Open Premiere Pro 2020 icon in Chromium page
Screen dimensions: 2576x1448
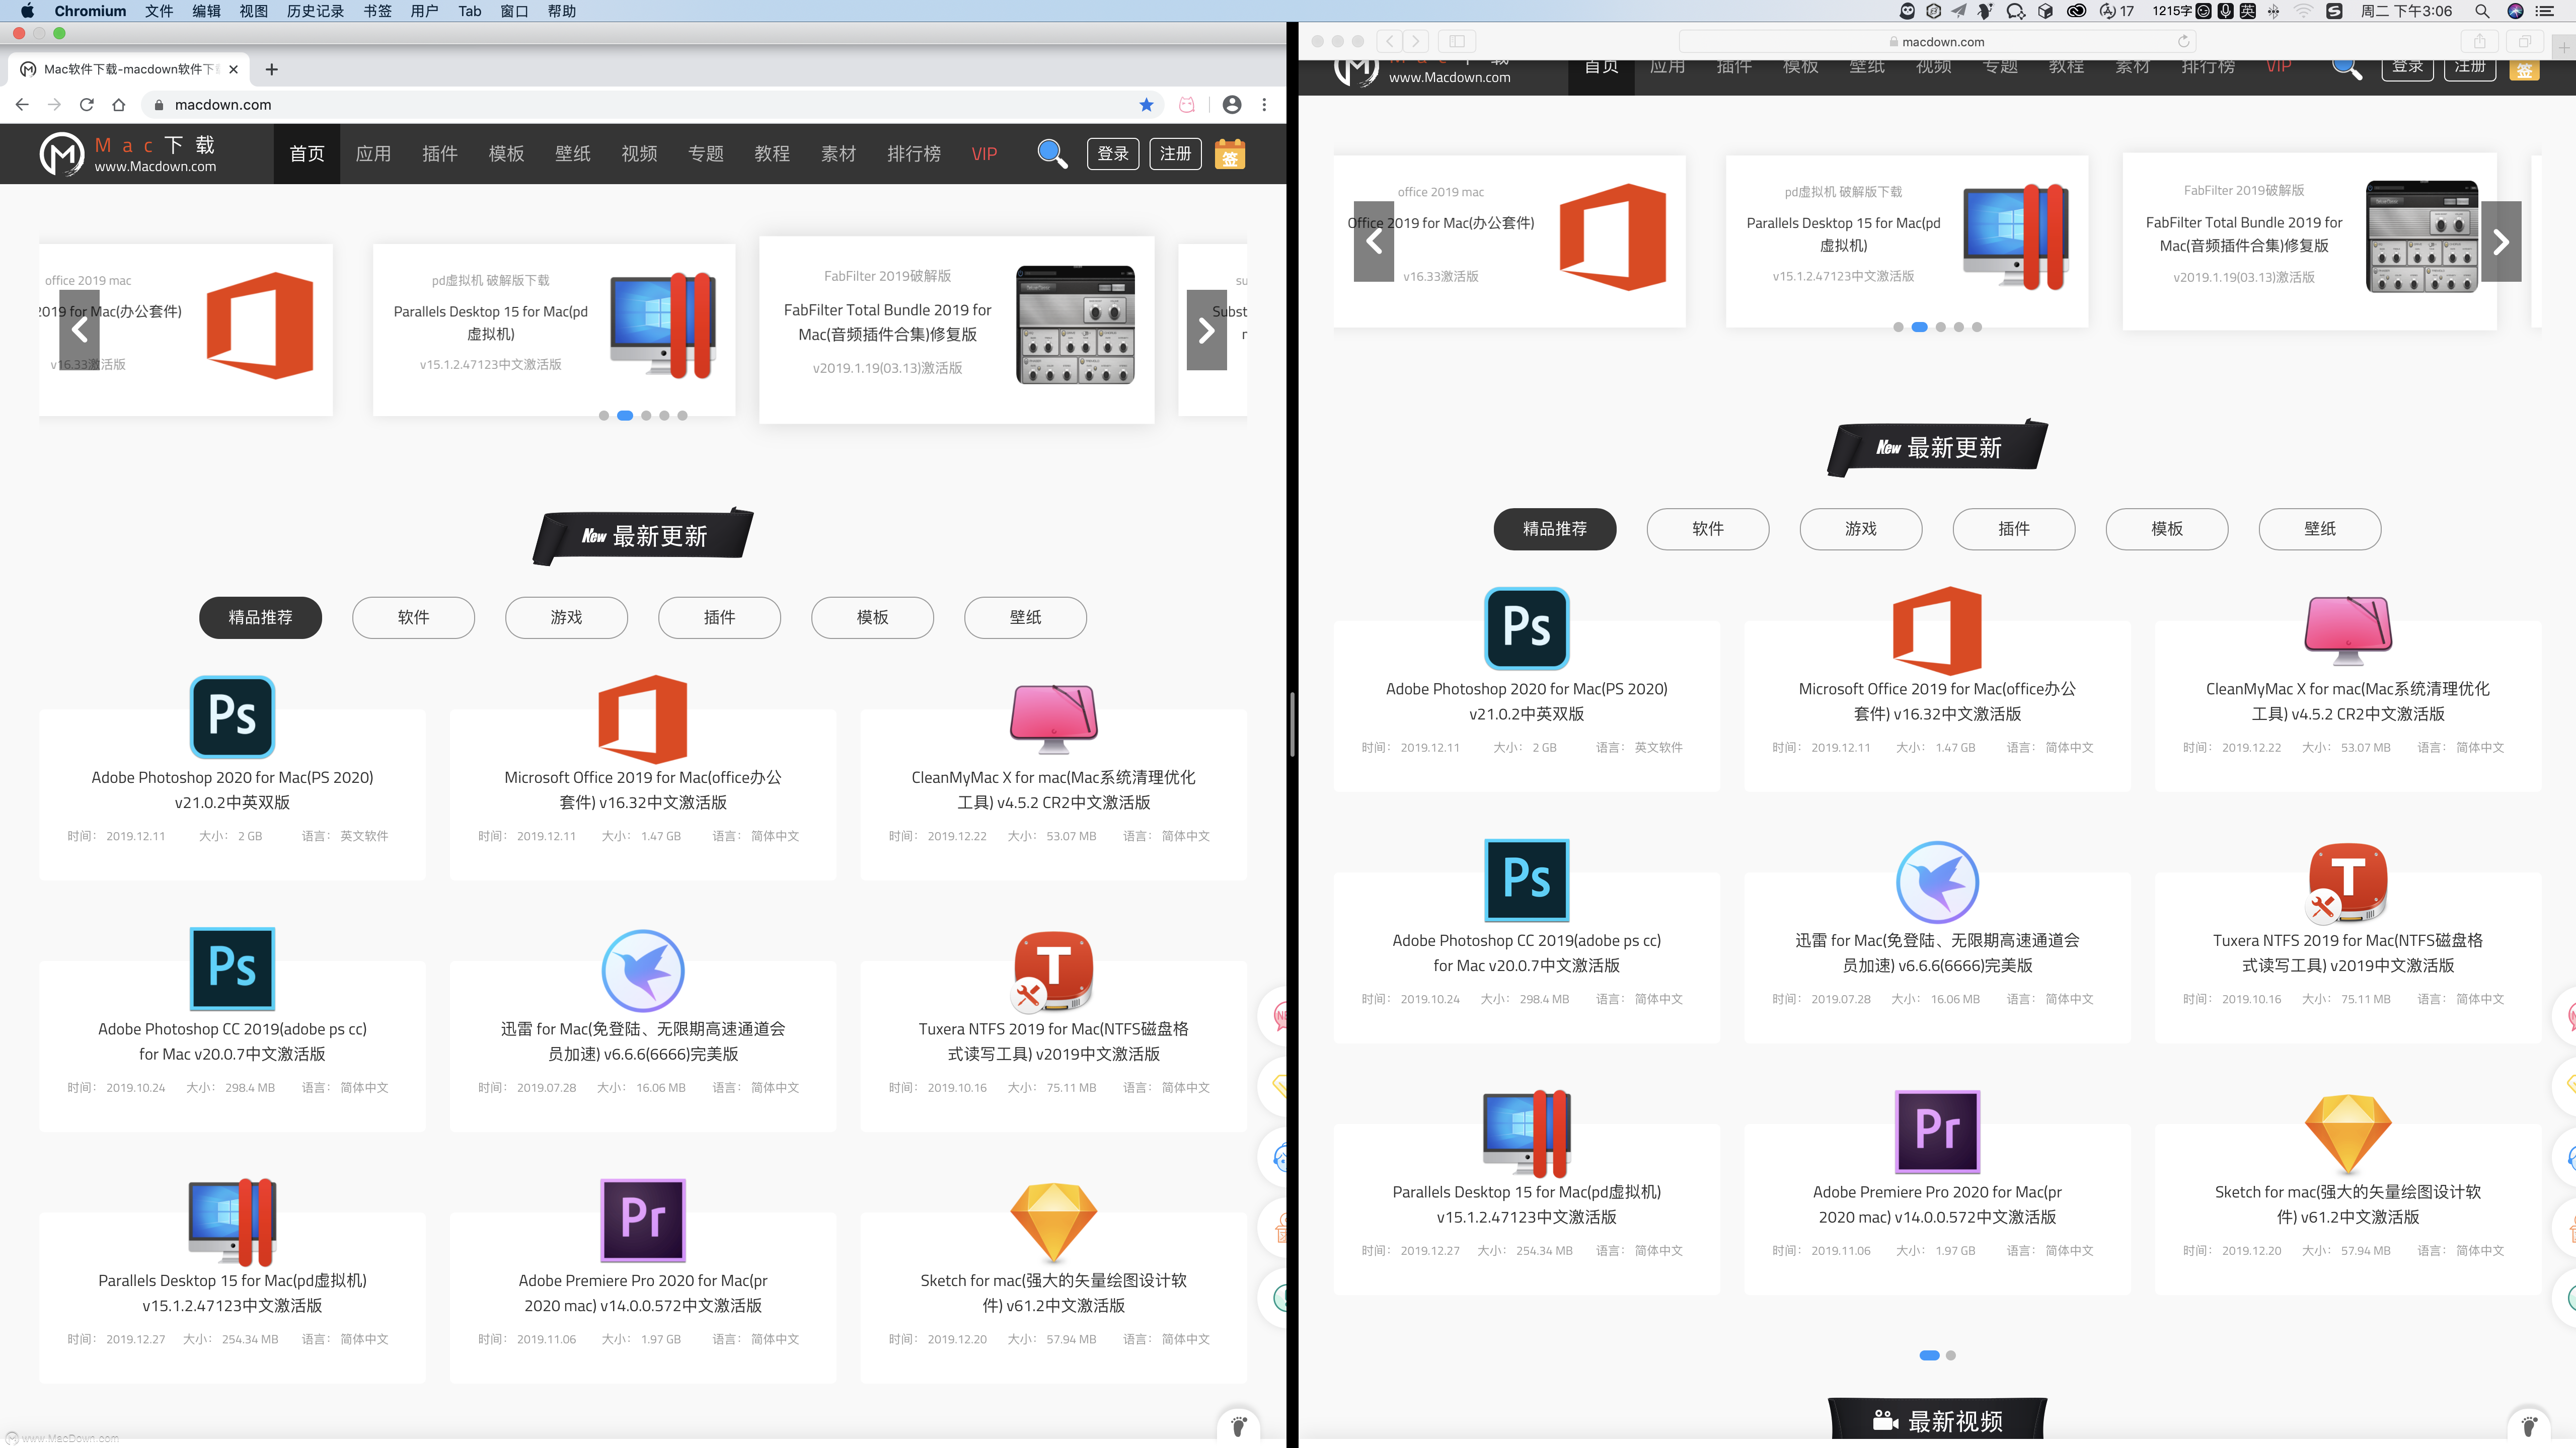click(x=643, y=1220)
